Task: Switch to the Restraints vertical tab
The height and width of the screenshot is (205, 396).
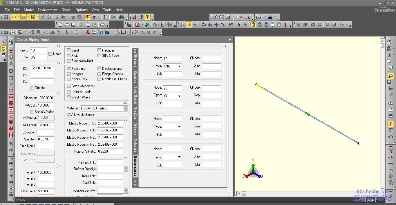Action: pyautogui.click(x=135, y=166)
